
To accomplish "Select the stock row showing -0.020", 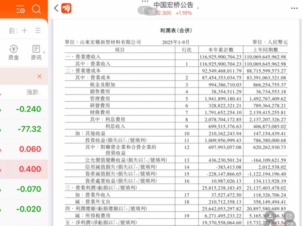I will (24, 209).
